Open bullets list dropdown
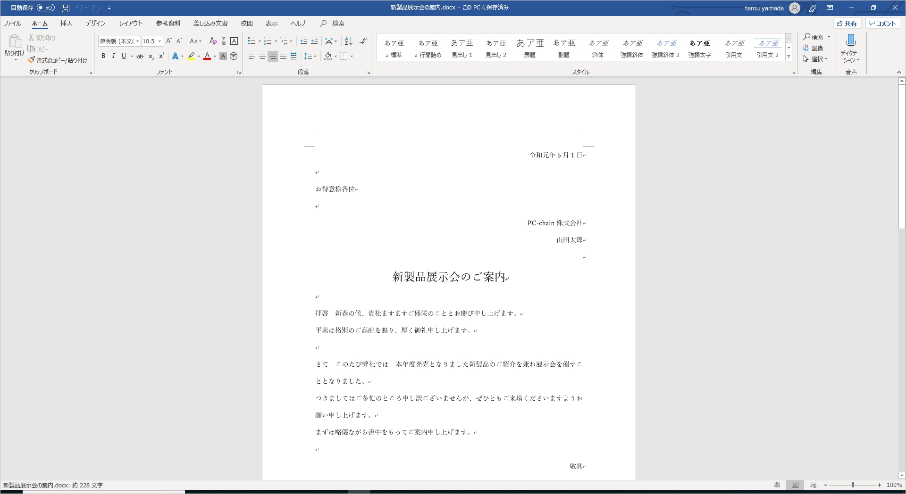This screenshot has height=494, width=906. (x=260, y=41)
